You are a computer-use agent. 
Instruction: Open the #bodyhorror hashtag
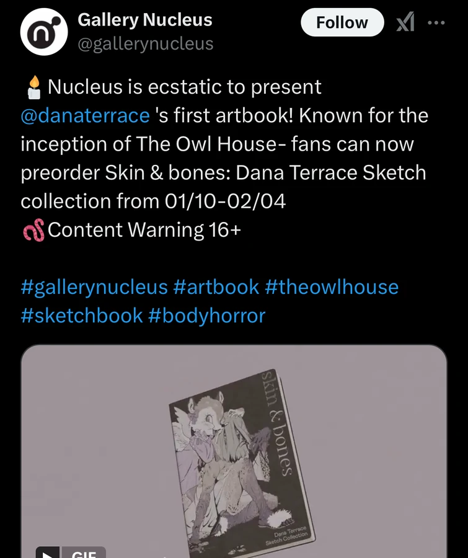pyautogui.click(x=206, y=316)
